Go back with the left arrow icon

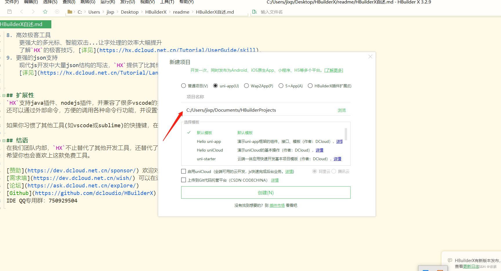point(21,12)
